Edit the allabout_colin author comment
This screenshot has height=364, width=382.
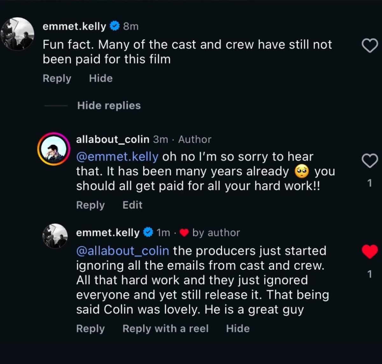[132, 205]
